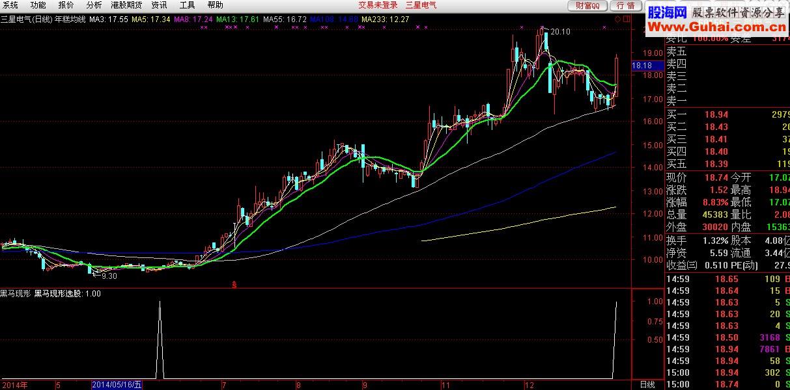Viewport: 790px width, 390px height.
Task: Open the 报价 menu
Action: 66,5
